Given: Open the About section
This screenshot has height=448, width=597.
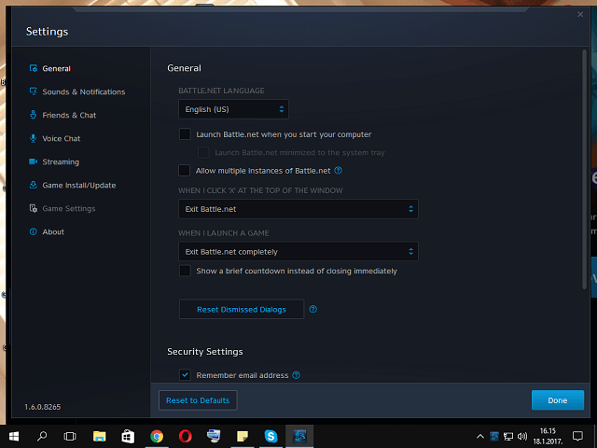Looking at the screenshot, I should click(x=53, y=232).
